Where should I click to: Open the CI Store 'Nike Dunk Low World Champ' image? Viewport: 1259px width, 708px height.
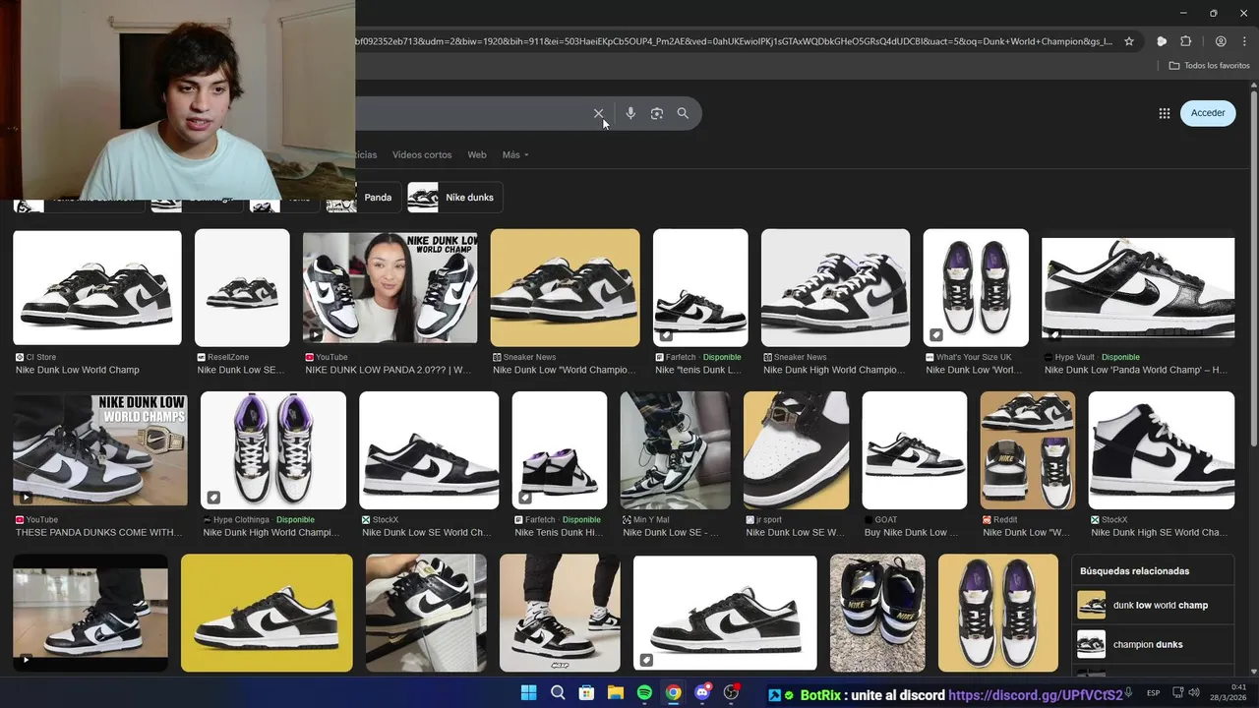point(97,288)
